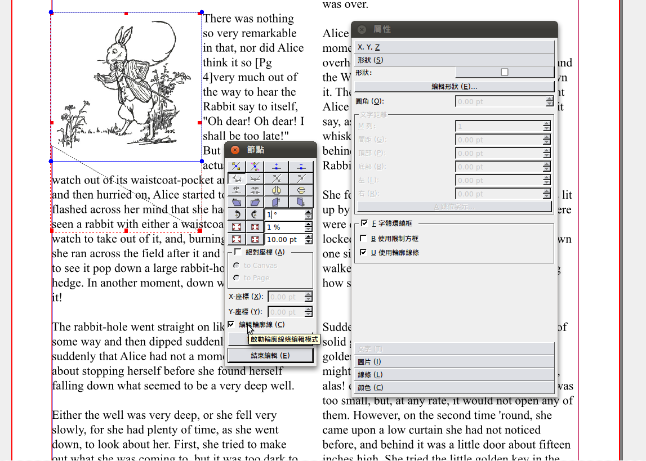Click the Open Polygon / Cut Bezier icon
The height and width of the screenshot is (461, 646).
coord(237,190)
